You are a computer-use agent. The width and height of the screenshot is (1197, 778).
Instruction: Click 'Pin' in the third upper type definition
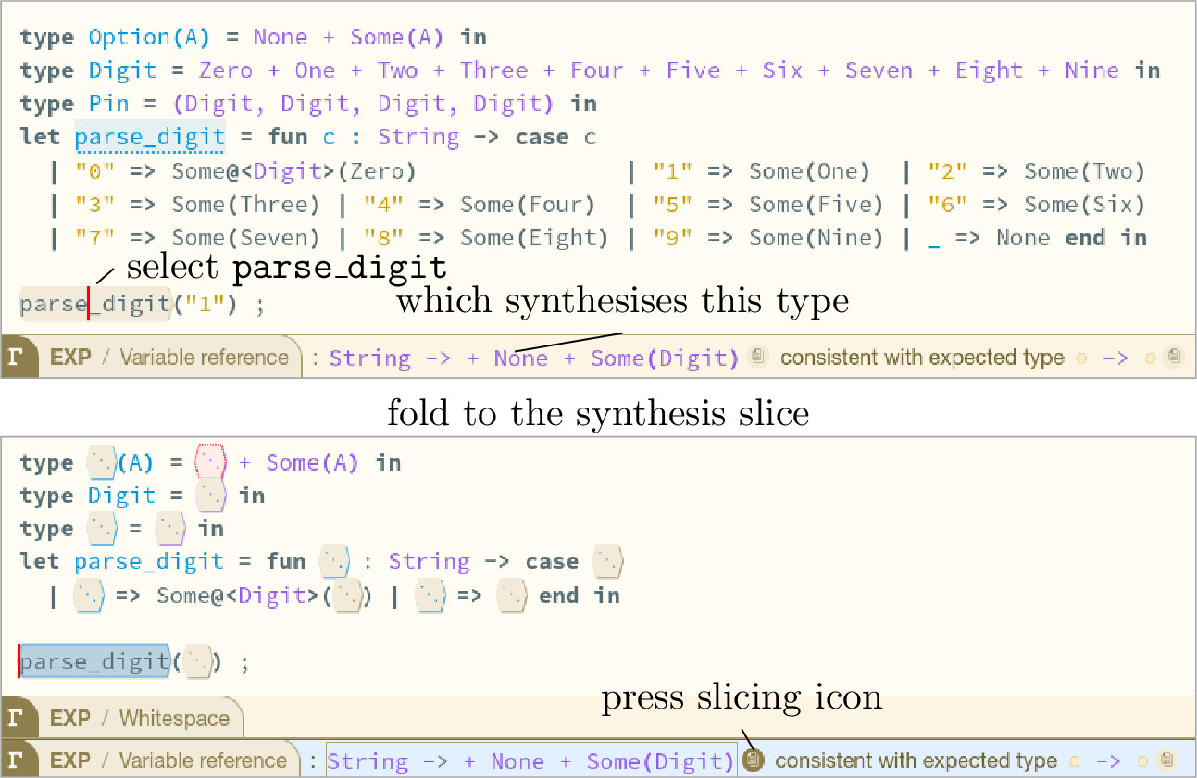click(109, 104)
